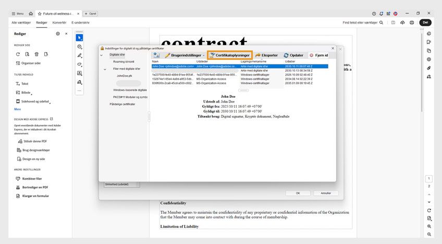442x244 pixels.
Task: Open the help icon in top bar
Action: 374,14
